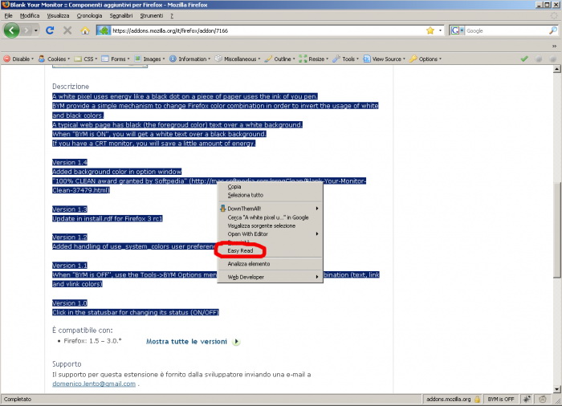Open the Cookies toolbar menu
The image size is (562, 406).
(54, 59)
